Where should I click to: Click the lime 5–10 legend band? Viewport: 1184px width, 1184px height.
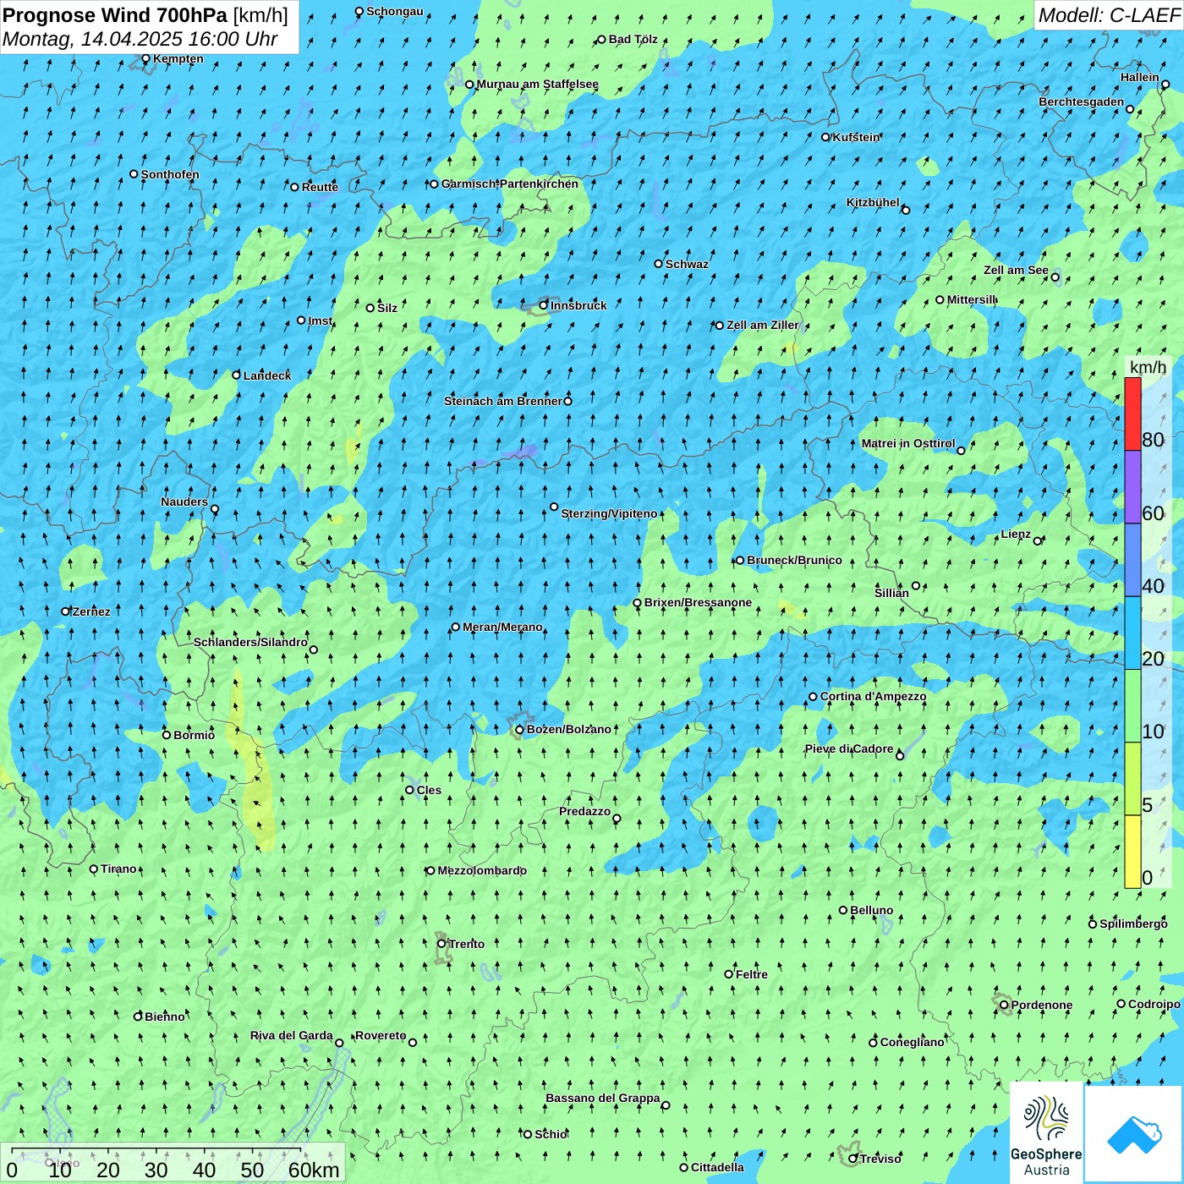[1132, 779]
